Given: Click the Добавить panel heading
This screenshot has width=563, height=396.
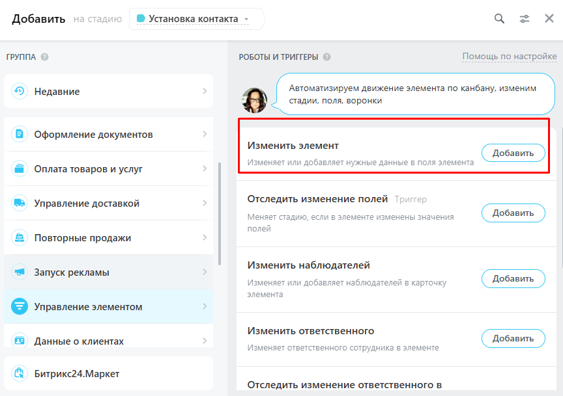Looking at the screenshot, I should pyautogui.click(x=39, y=19).
